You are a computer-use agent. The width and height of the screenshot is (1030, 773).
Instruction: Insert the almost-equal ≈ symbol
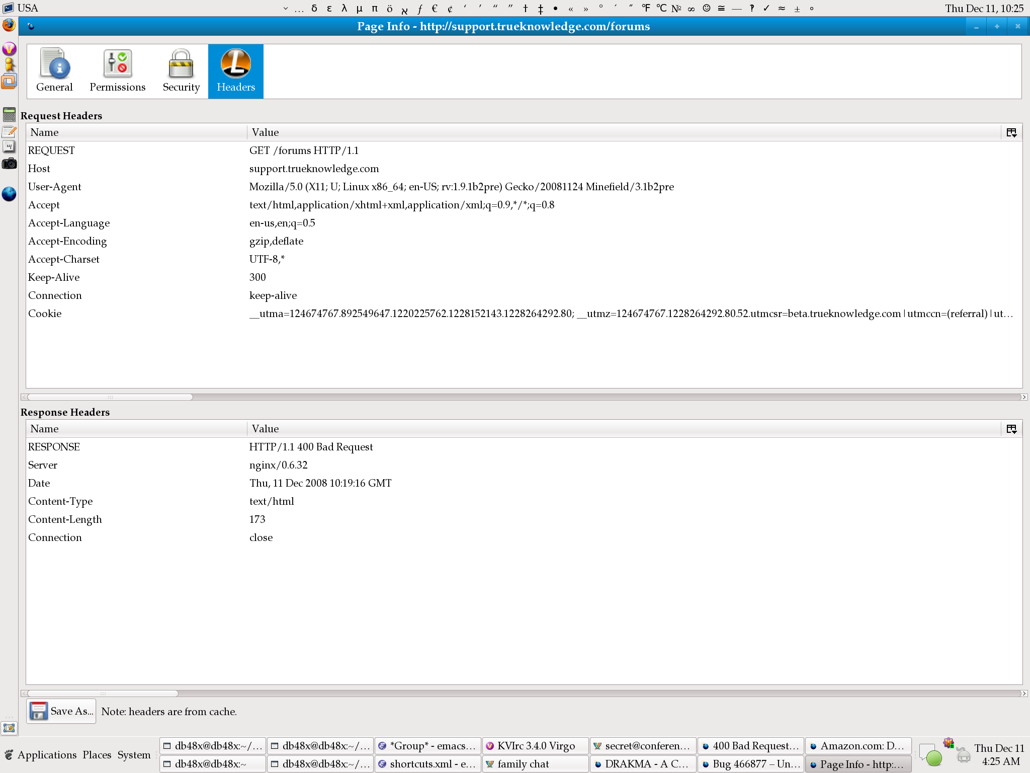click(782, 8)
